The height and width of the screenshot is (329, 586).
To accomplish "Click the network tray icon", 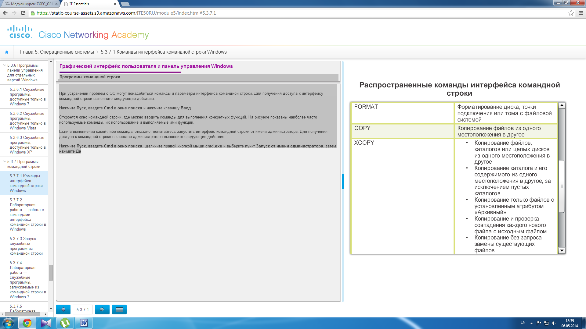I will [x=546, y=323].
